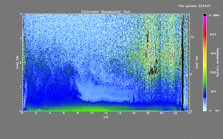Screen dimensions: 223x139
Task: Click the '4:' UTC tick label
Action: click(50, 113)
